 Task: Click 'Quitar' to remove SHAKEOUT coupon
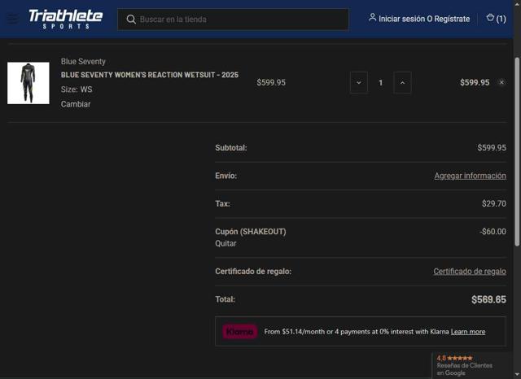point(225,244)
